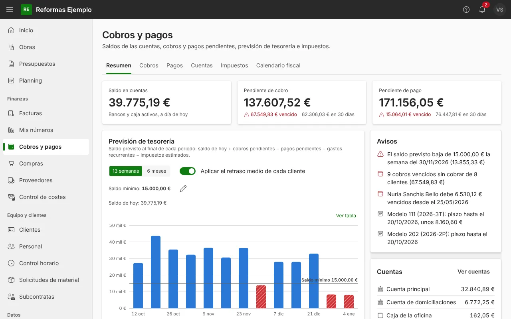Click the Cuenta principal account row
Image resolution: width=511 pixels, height=319 pixels.
(436, 289)
